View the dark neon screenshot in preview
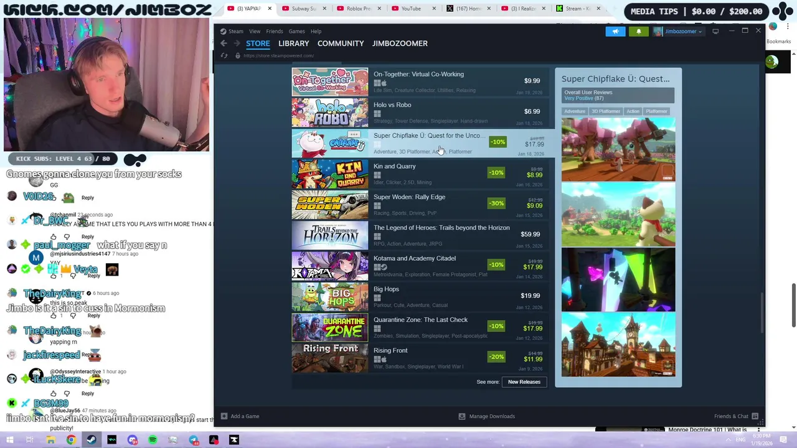This screenshot has width=797, height=448. coord(618,280)
